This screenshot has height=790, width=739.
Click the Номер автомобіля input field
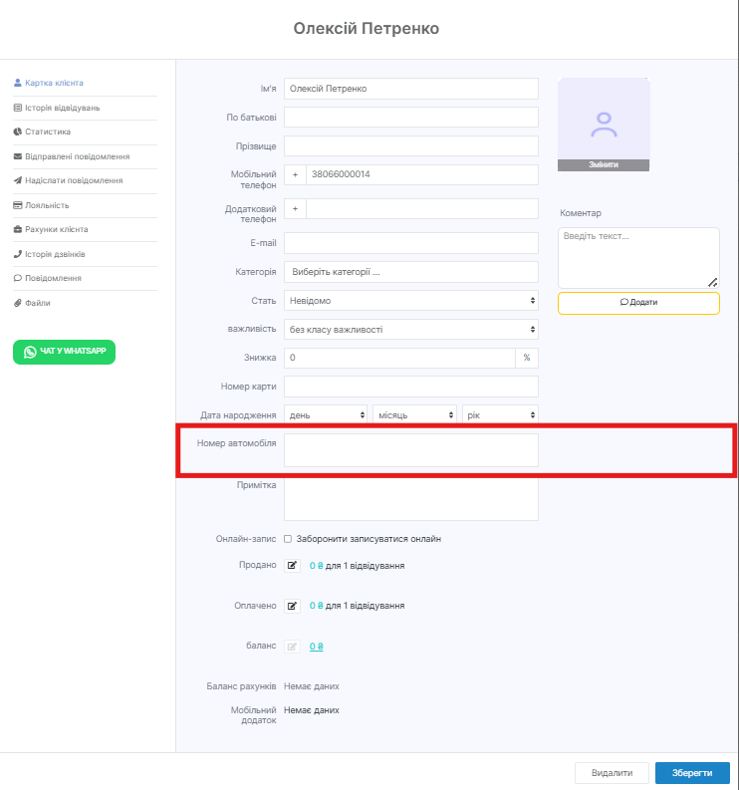(x=410, y=450)
